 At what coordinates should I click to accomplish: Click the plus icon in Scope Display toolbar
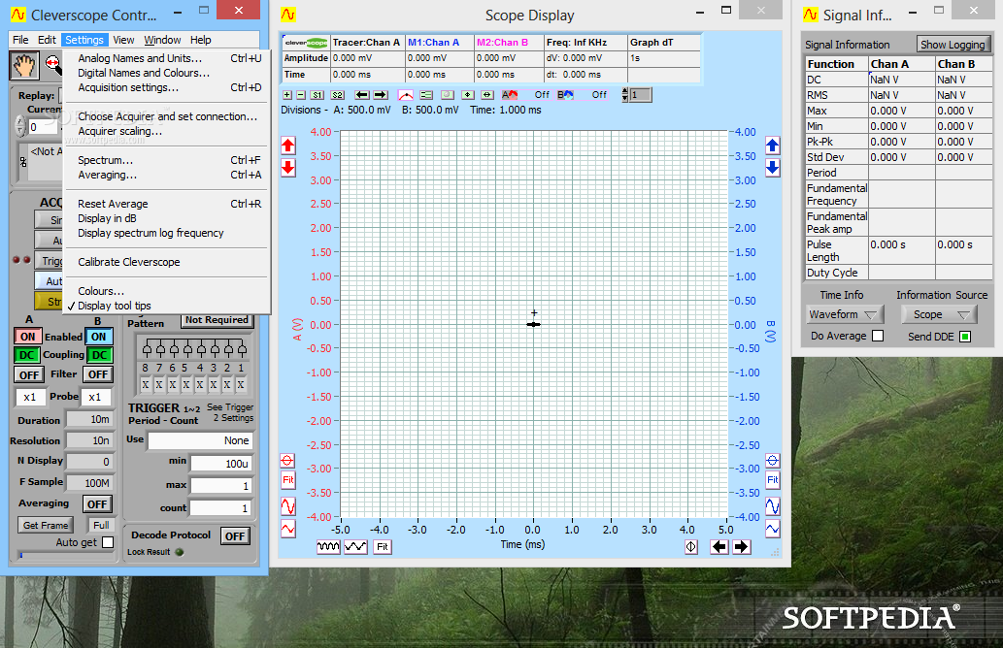click(x=287, y=94)
